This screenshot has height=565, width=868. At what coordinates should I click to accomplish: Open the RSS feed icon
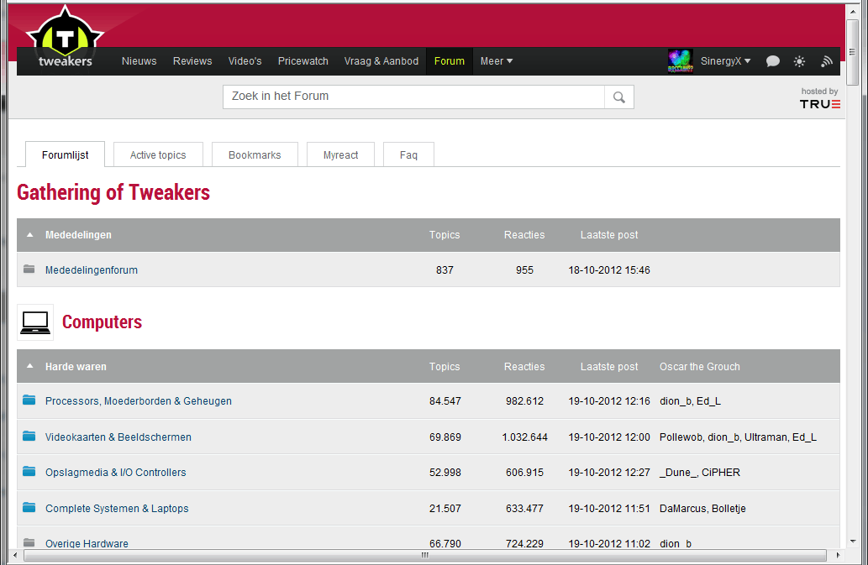827,61
